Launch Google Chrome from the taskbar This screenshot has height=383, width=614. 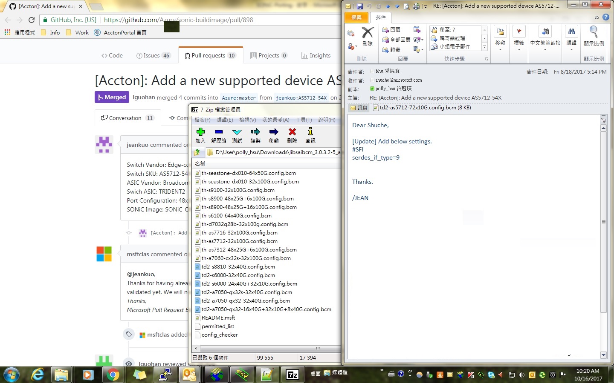(x=113, y=375)
